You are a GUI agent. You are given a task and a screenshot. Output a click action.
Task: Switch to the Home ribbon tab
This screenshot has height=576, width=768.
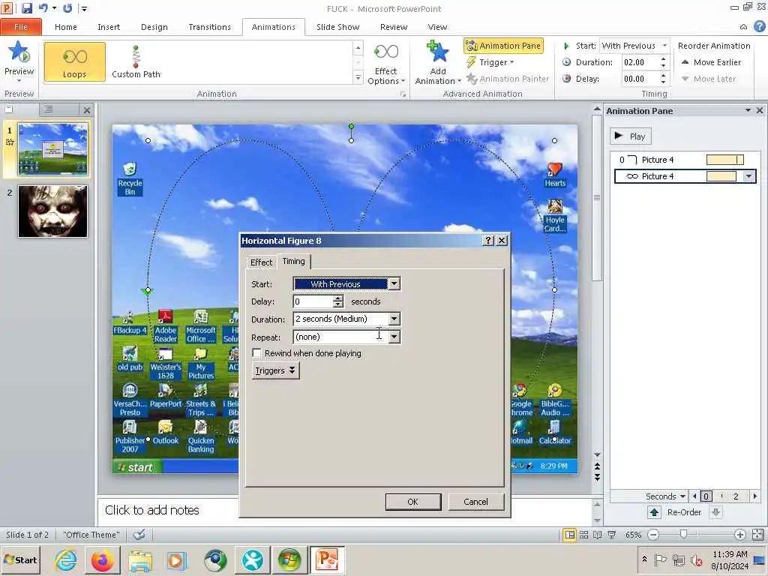[x=66, y=27]
